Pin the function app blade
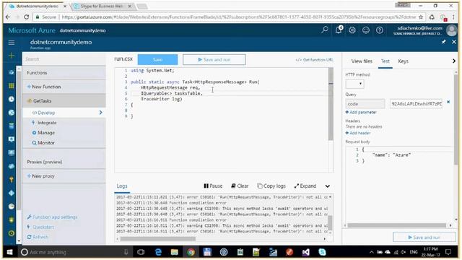The image size is (462, 260). 444,42
